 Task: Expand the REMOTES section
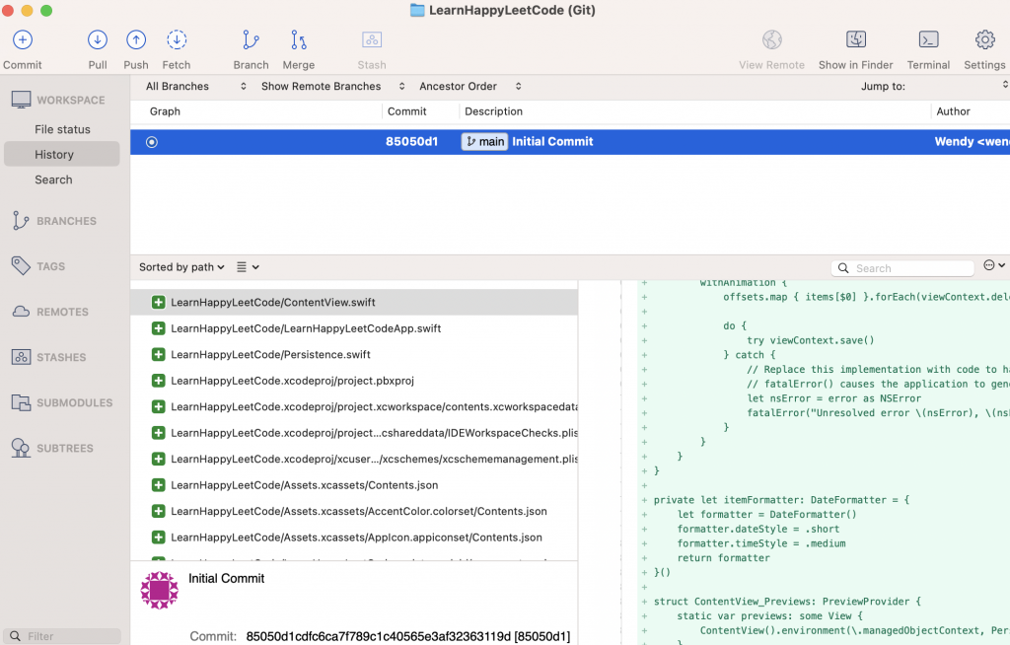point(62,312)
